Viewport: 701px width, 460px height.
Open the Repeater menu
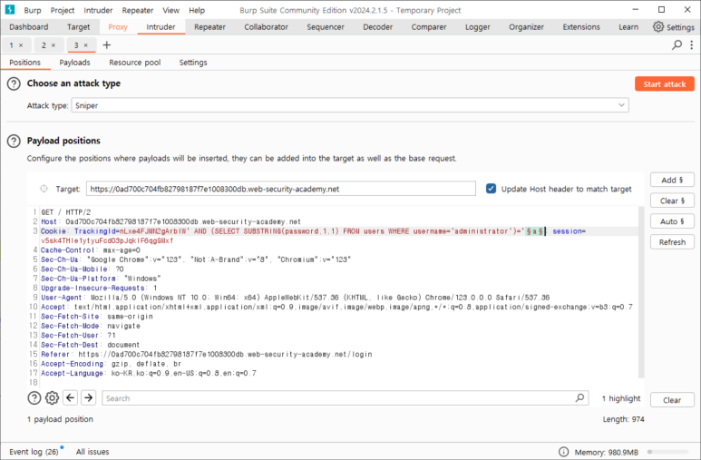tap(138, 10)
